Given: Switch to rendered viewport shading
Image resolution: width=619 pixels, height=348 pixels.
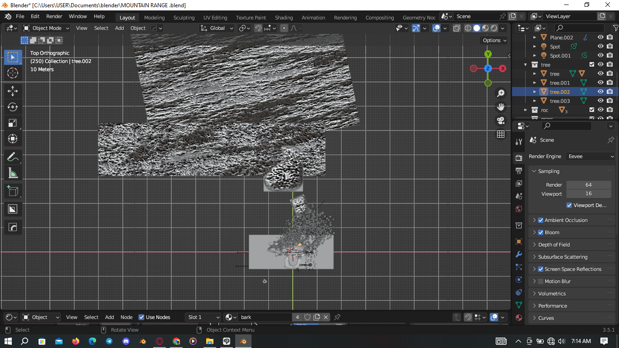Looking at the screenshot, I should pos(494,28).
